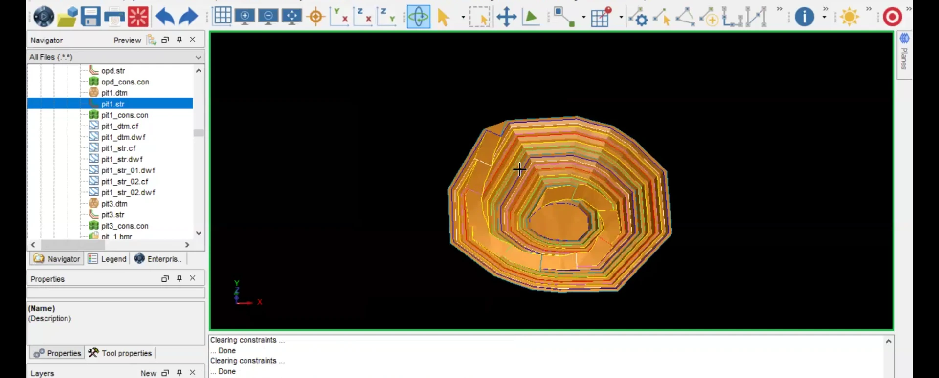
Task: Select pit1_dtm.cf file
Action: point(120,126)
